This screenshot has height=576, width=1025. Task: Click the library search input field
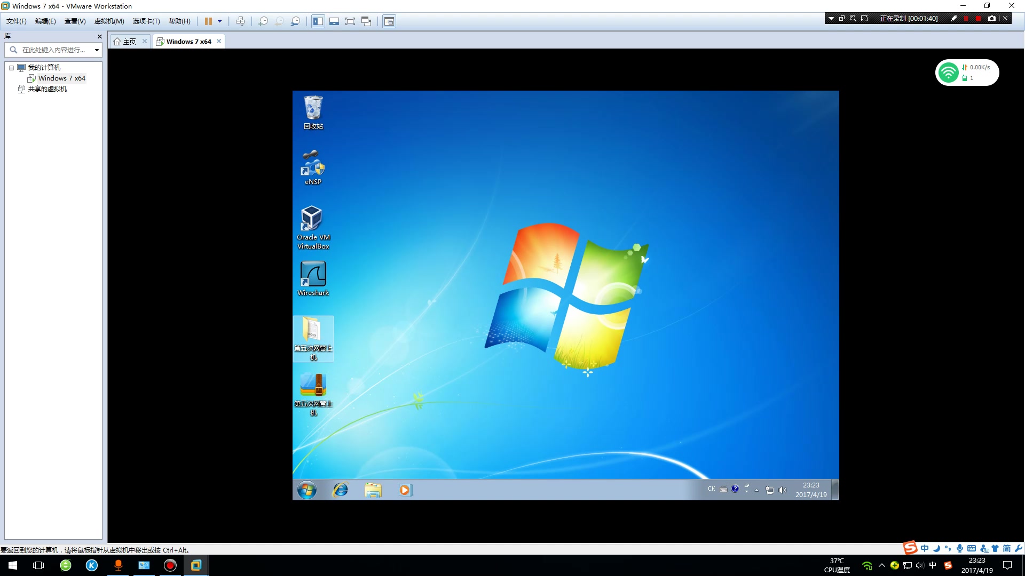click(x=52, y=50)
